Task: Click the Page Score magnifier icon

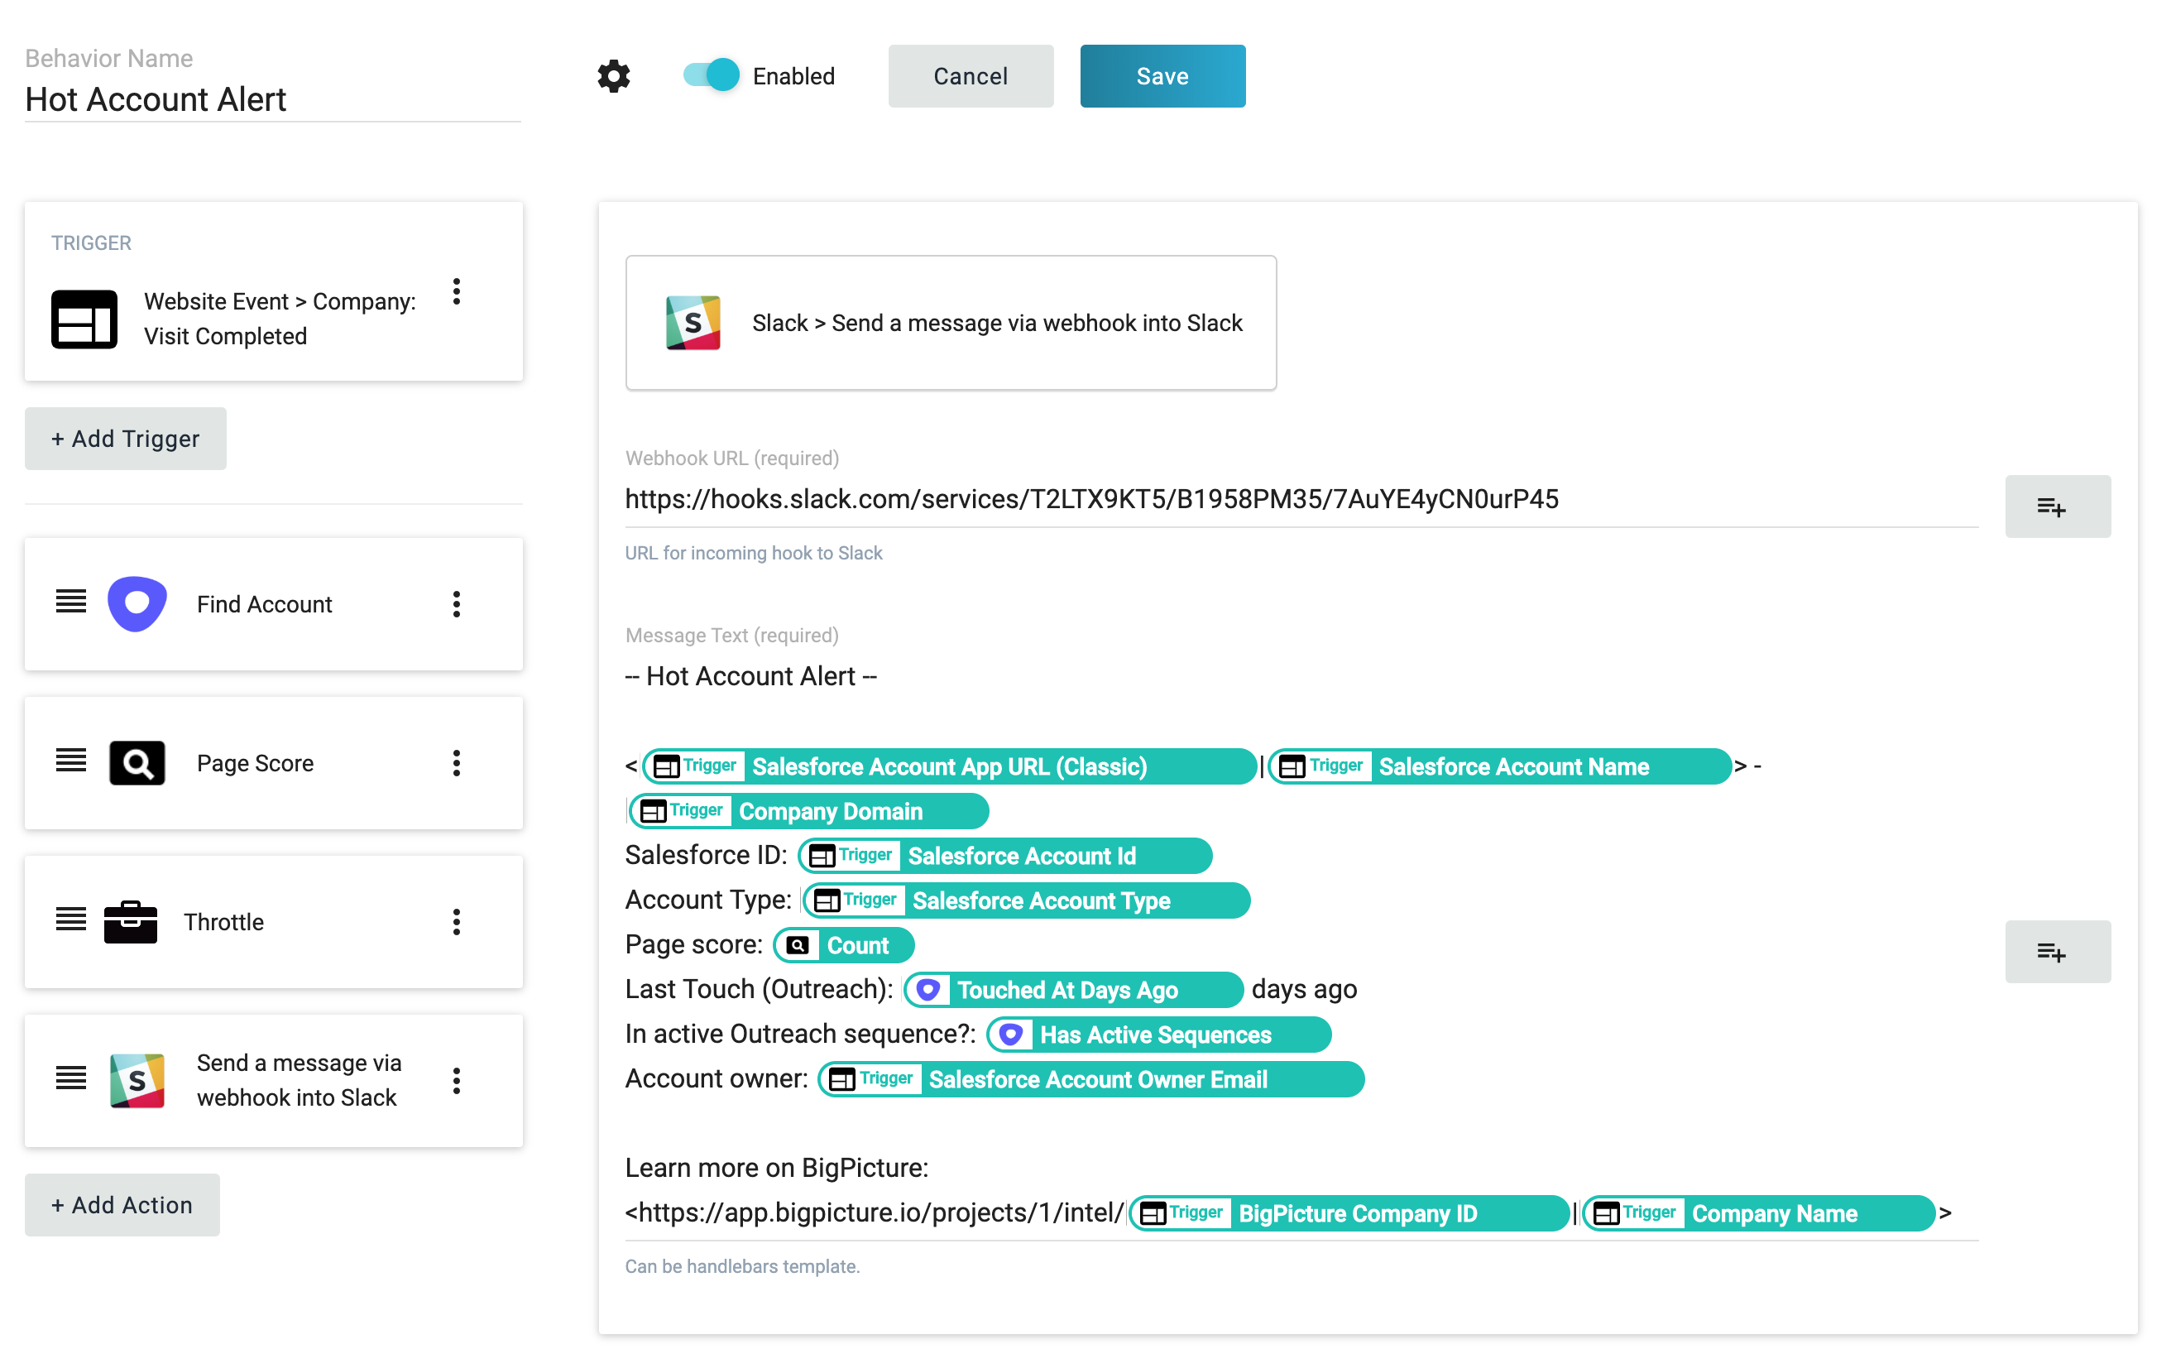Action: [137, 763]
